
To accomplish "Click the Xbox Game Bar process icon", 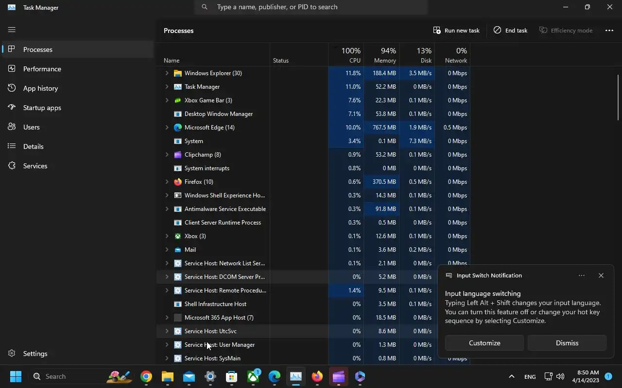I will 178,100.
